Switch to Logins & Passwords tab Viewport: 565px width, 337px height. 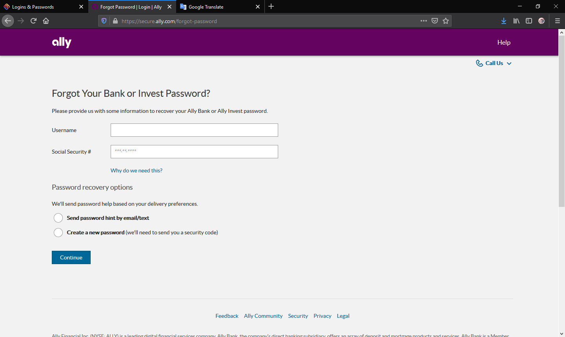point(44,7)
